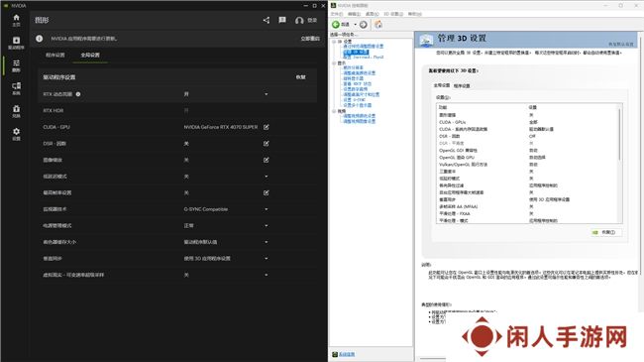This screenshot has height=362, width=644.
Task: Collapse the 3D 设置 tree node
Action: pos(334,42)
